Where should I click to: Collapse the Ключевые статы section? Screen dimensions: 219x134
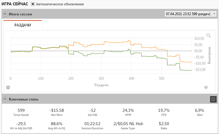tap(5, 99)
